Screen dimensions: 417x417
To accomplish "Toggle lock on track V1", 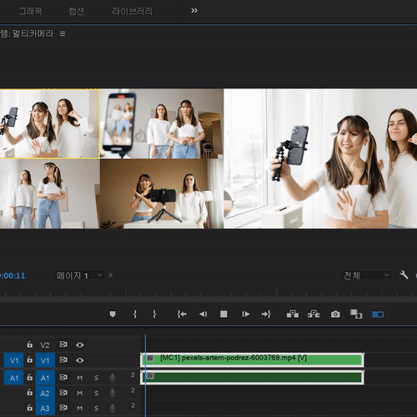I will pyautogui.click(x=30, y=360).
